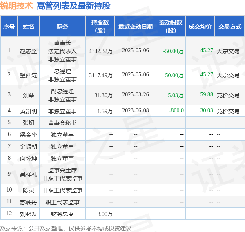Select the name 望西淀
Image resolution: width=245 pixels, height=232 pixels.
(x=29, y=75)
